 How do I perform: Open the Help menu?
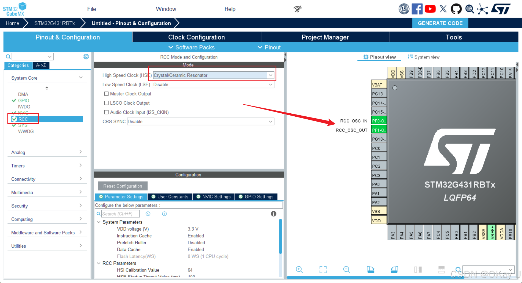[230, 9]
